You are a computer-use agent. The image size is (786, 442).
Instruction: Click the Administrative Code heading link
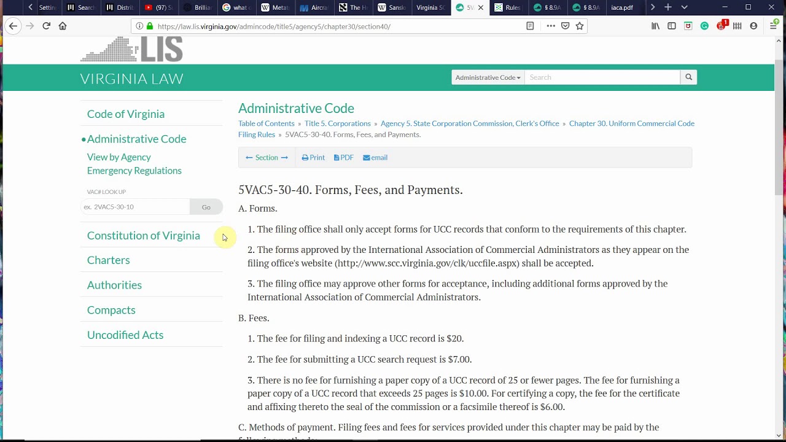pyautogui.click(x=296, y=108)
